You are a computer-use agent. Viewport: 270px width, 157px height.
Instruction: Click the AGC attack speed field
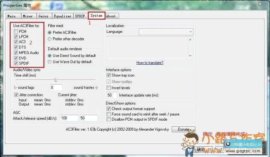click(x=69, y=118)
